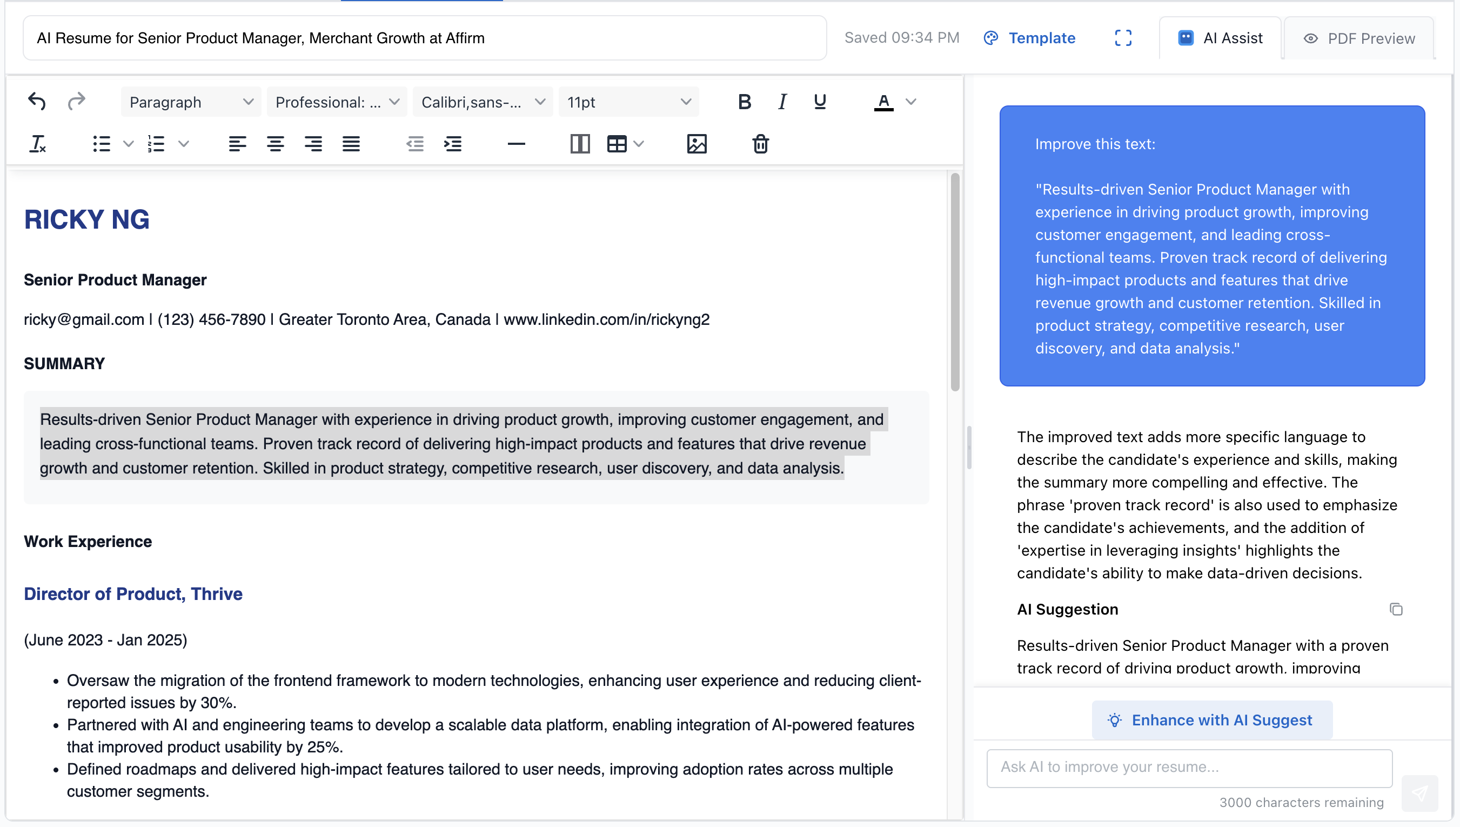Open the two-column layout icon

tap(580, 144)
